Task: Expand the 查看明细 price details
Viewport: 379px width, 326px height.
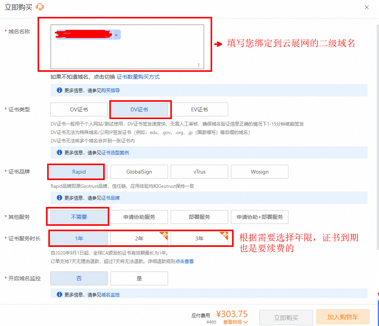Action: click(235, 322)
